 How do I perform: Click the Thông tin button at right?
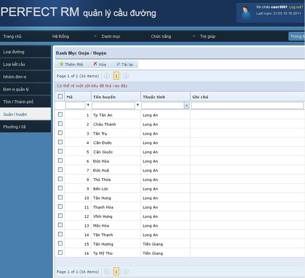coord(297,36)
